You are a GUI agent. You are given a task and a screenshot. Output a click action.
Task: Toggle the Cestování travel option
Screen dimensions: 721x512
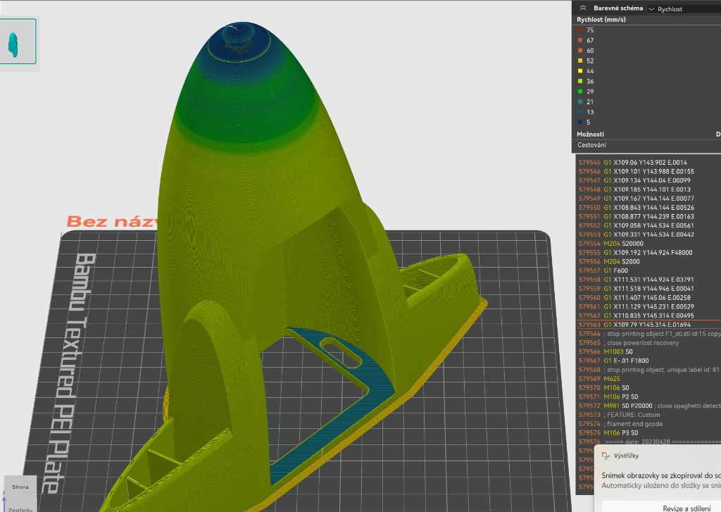(591, 144)
